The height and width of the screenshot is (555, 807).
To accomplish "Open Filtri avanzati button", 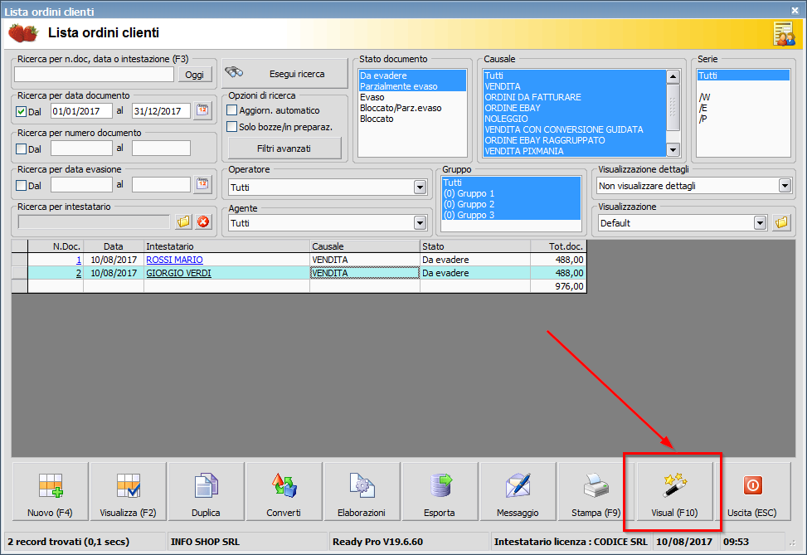I will coord(284,148).
